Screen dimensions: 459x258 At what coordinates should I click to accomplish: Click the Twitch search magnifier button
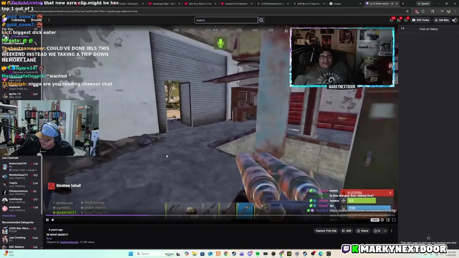(261, 20)
